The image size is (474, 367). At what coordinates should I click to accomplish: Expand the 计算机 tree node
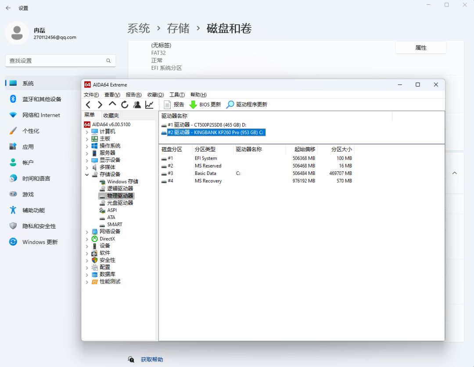[87, 132]
